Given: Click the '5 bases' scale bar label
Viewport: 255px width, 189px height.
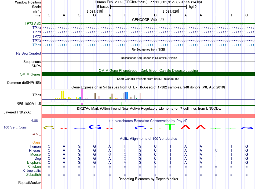Looking at the screenshot, I should coord(103,7).
